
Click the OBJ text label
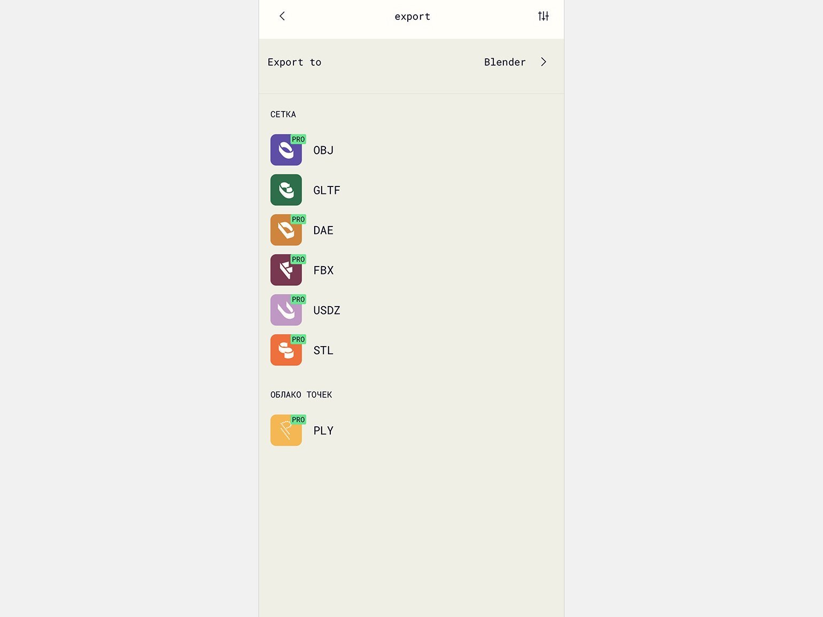coord(323,150)
